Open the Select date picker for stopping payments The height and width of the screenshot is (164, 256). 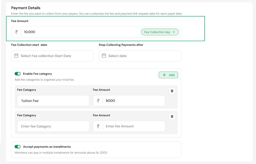pos(139,56)
